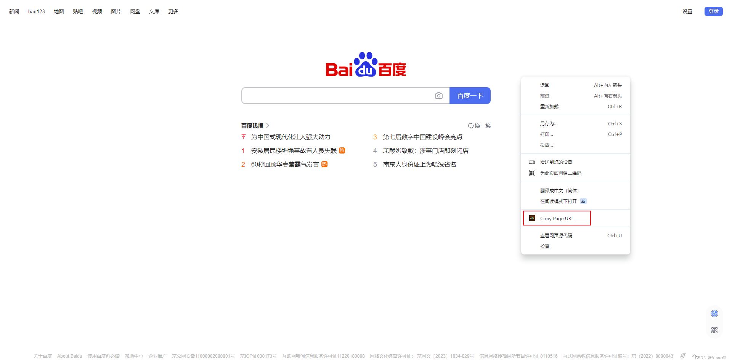Click the camera image-search icon
This screenshot has height=363, width=732.
click(439, 96)
